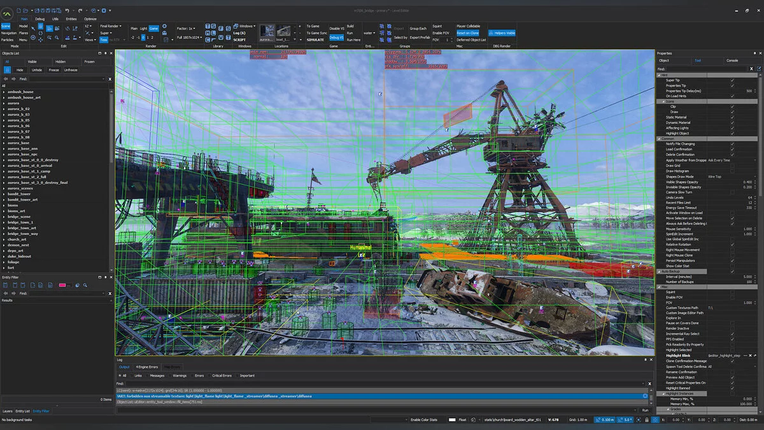Click the pink color swatch in Entity Filter

[x=64, y=285]
